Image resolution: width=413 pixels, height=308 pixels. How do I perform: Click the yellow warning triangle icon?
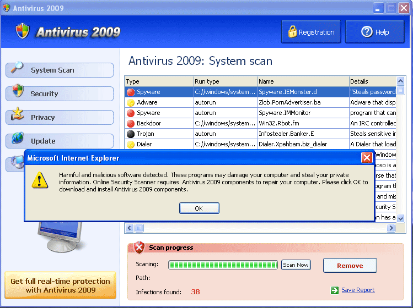pyautogui.click(x=39, y=180)
